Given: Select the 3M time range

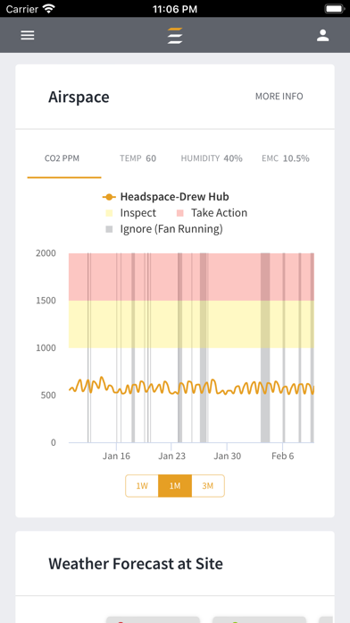Looking at the screenshot, I should [x=208, y=485].
